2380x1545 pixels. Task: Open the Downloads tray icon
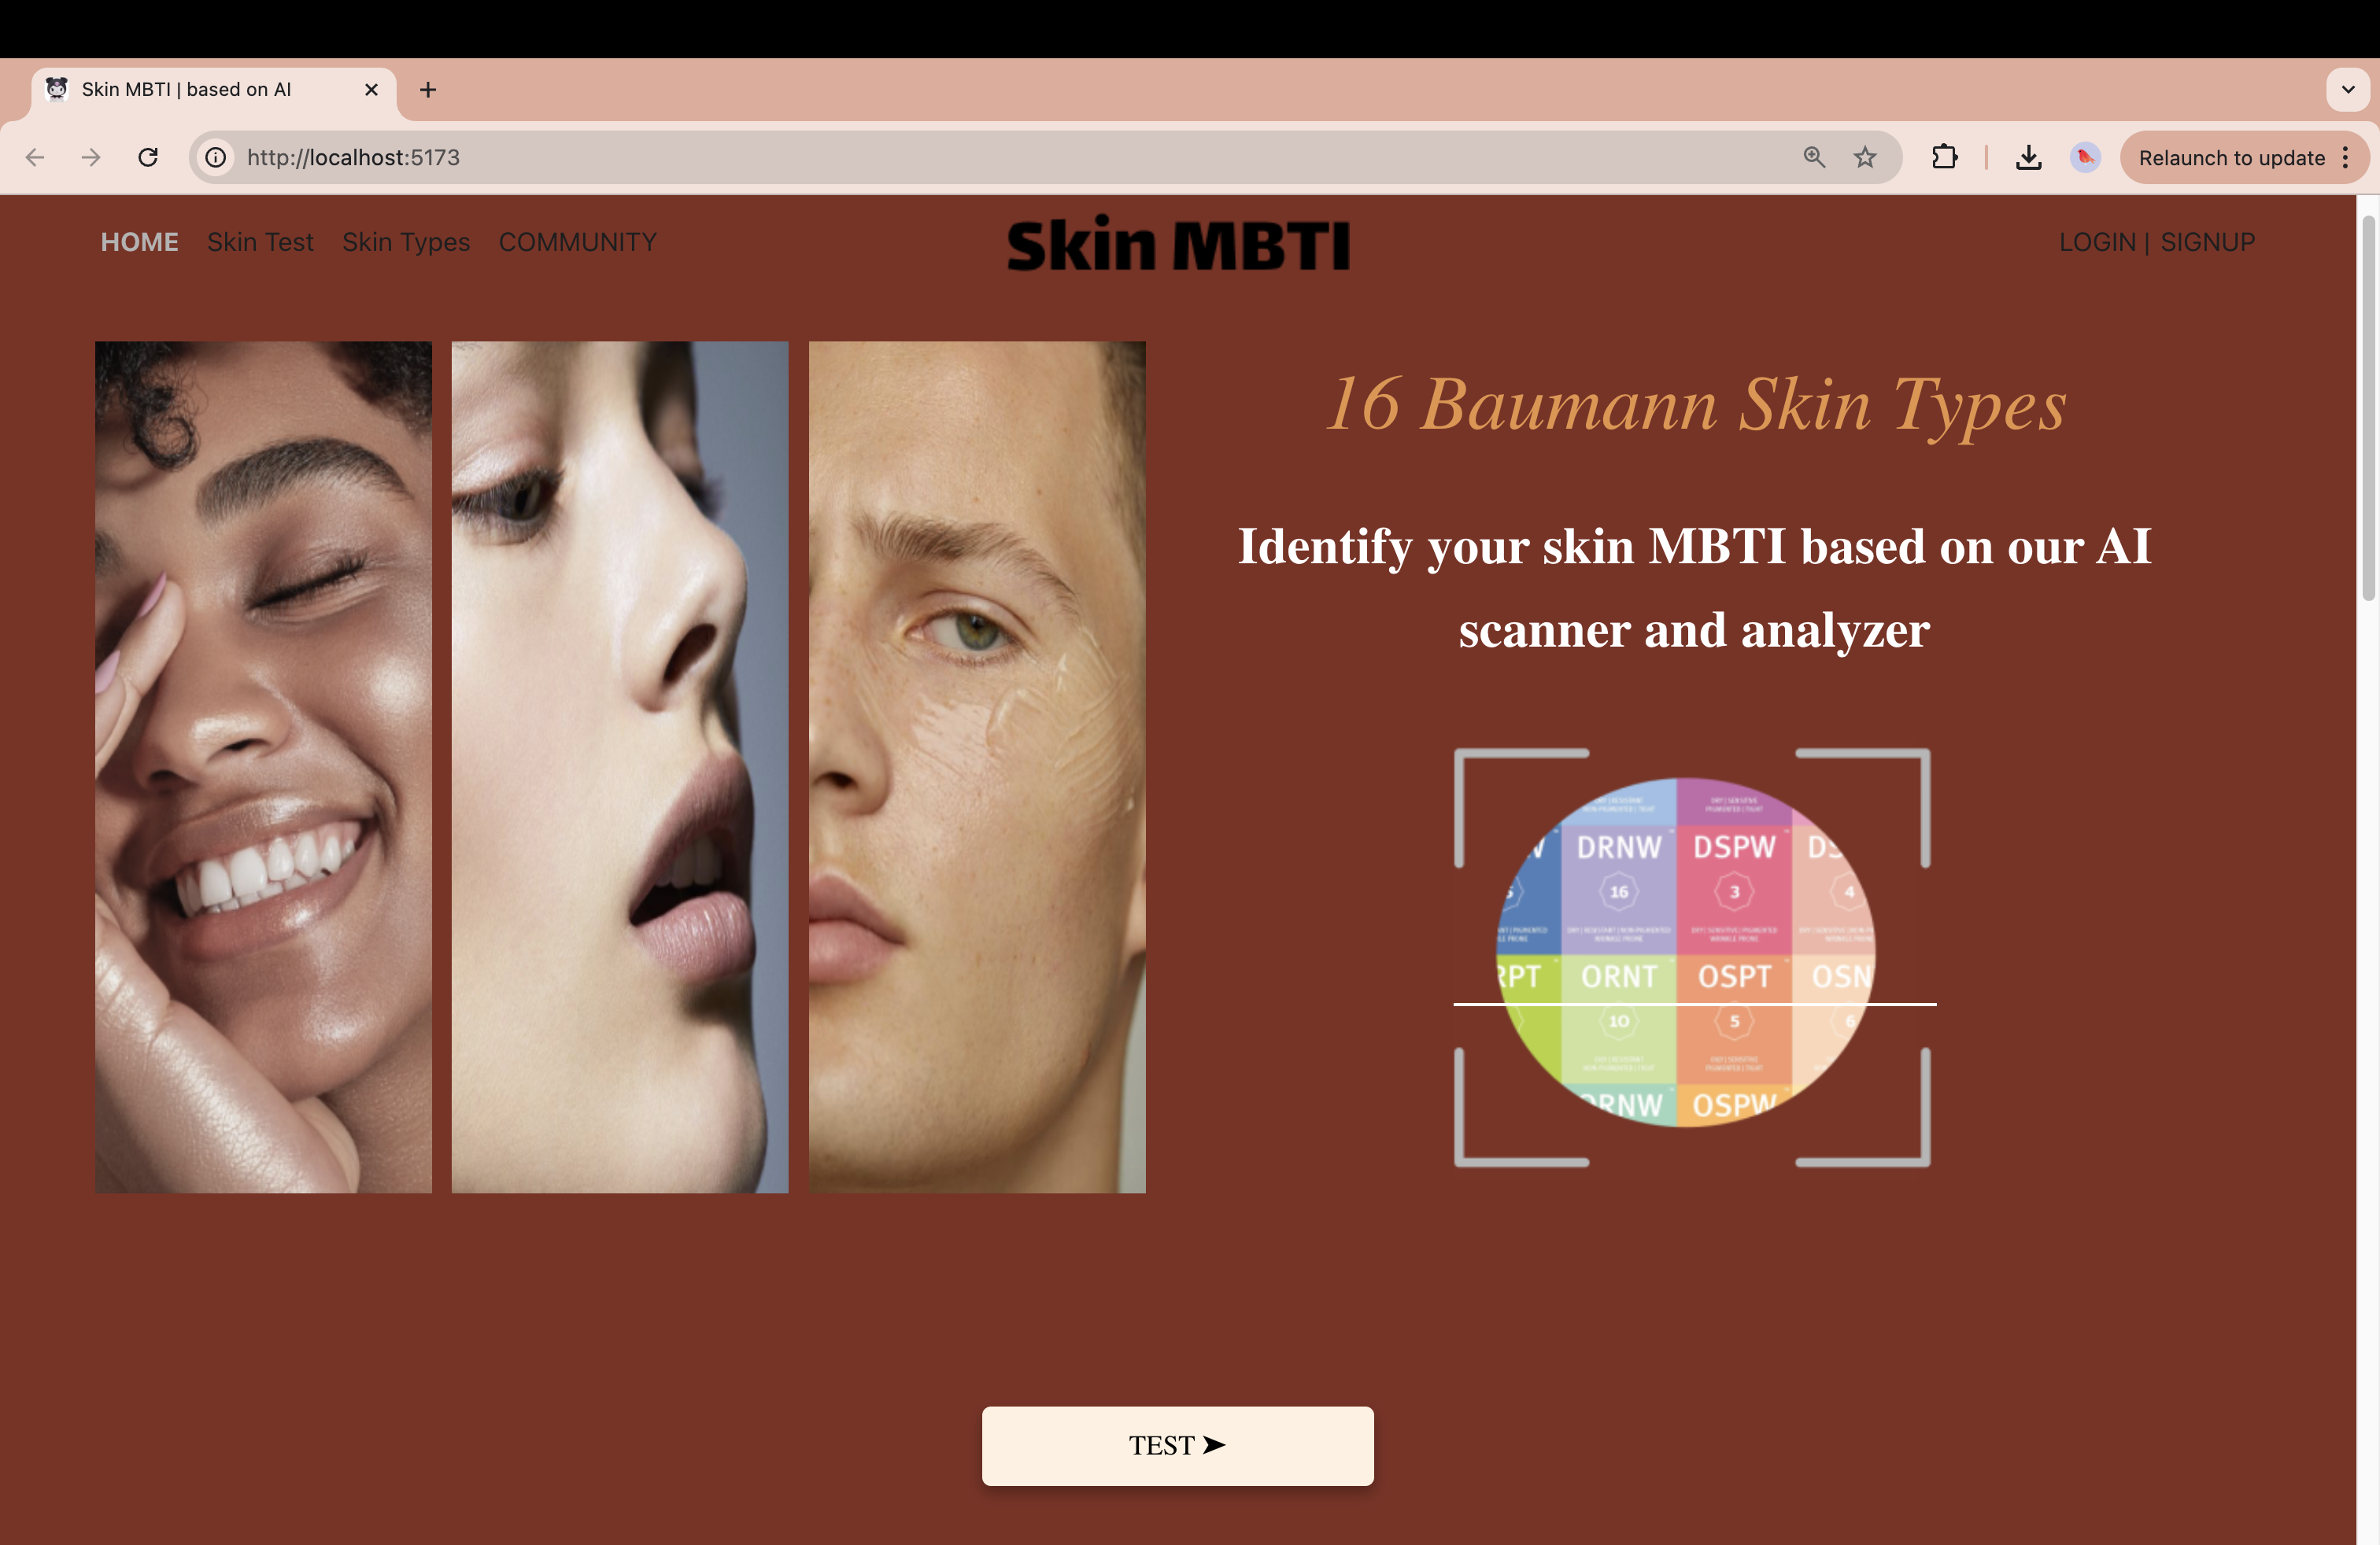point(2028,157)
